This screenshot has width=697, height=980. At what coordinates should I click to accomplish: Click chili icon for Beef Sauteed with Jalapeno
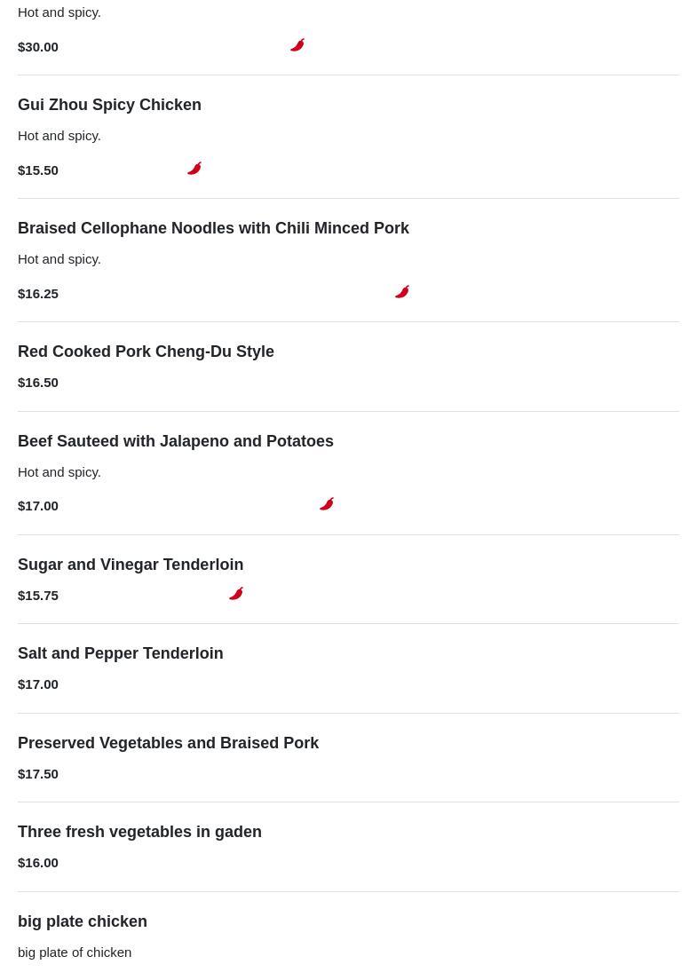coord(327,504)
